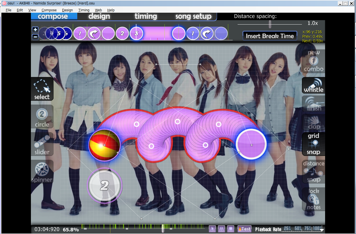This screenshot has width=356, height=234.
Task: Open the Compose menu
Action: point(49,10)
